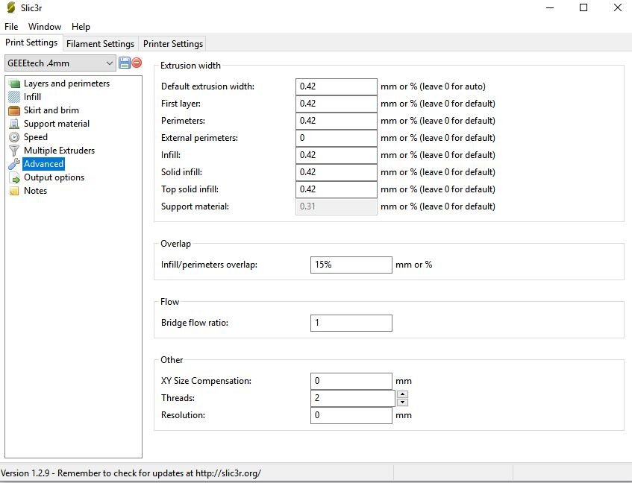
Task: Click the Speed clock icon
Action: (x=14, y=137)
